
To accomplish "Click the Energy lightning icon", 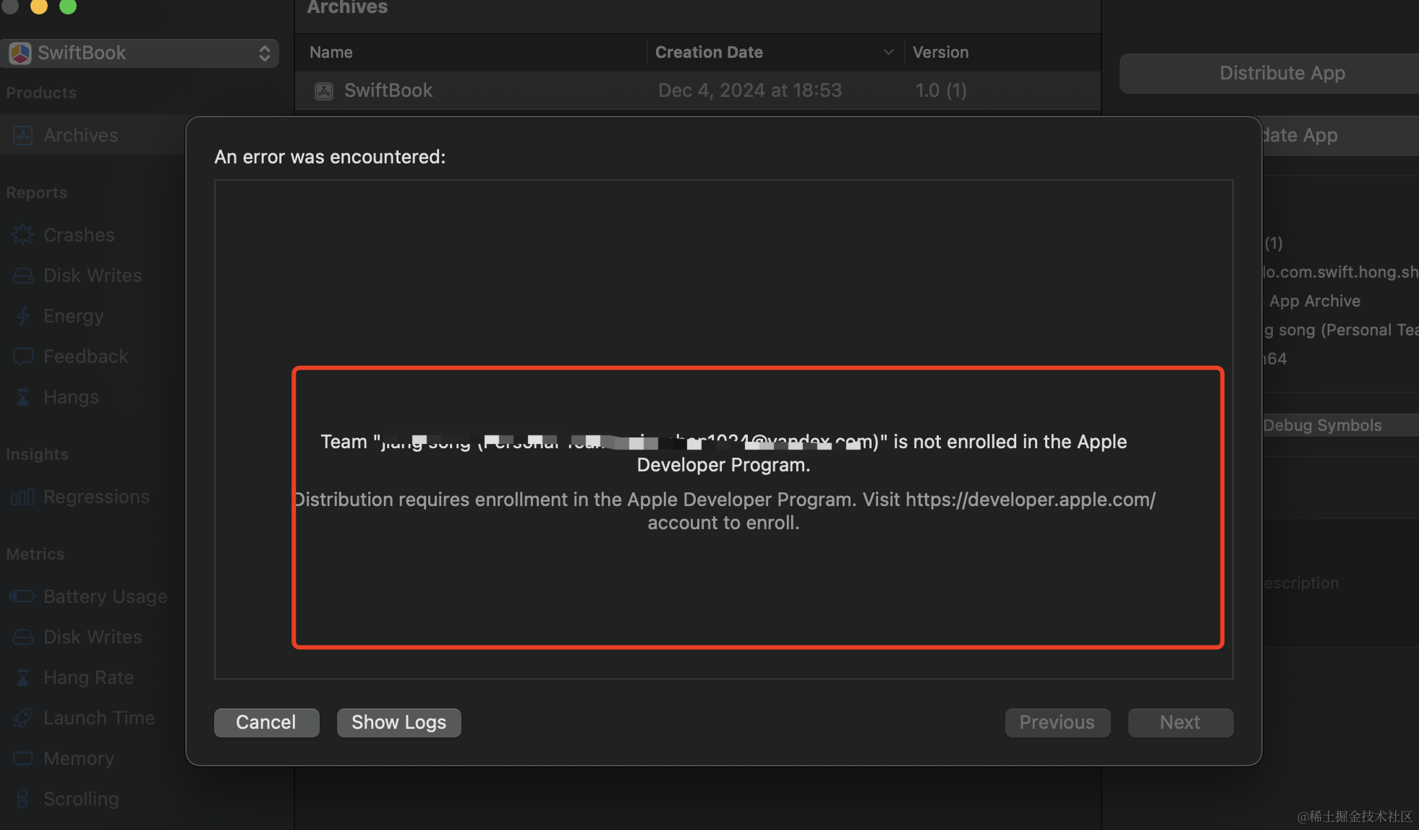I will (23, 316).
